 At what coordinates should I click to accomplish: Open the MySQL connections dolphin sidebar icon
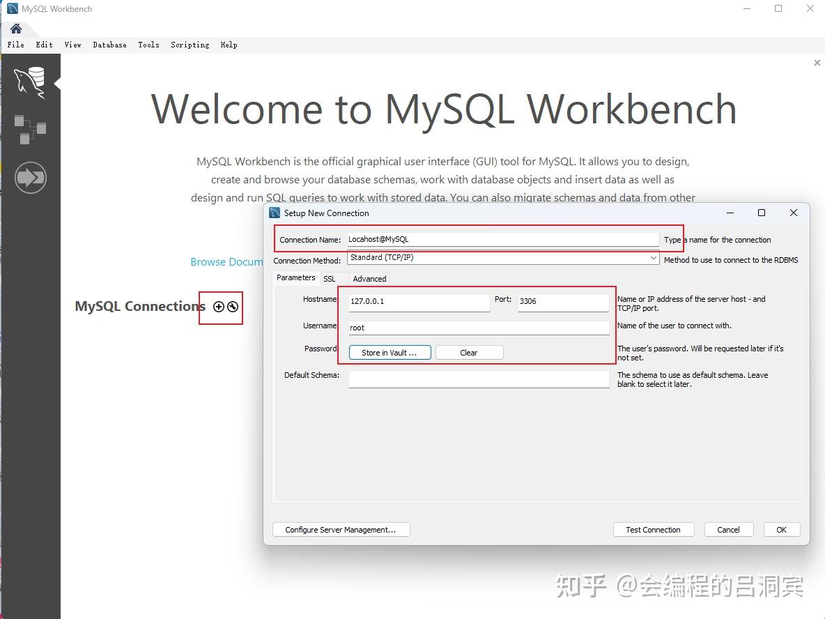tap(30, 83)
